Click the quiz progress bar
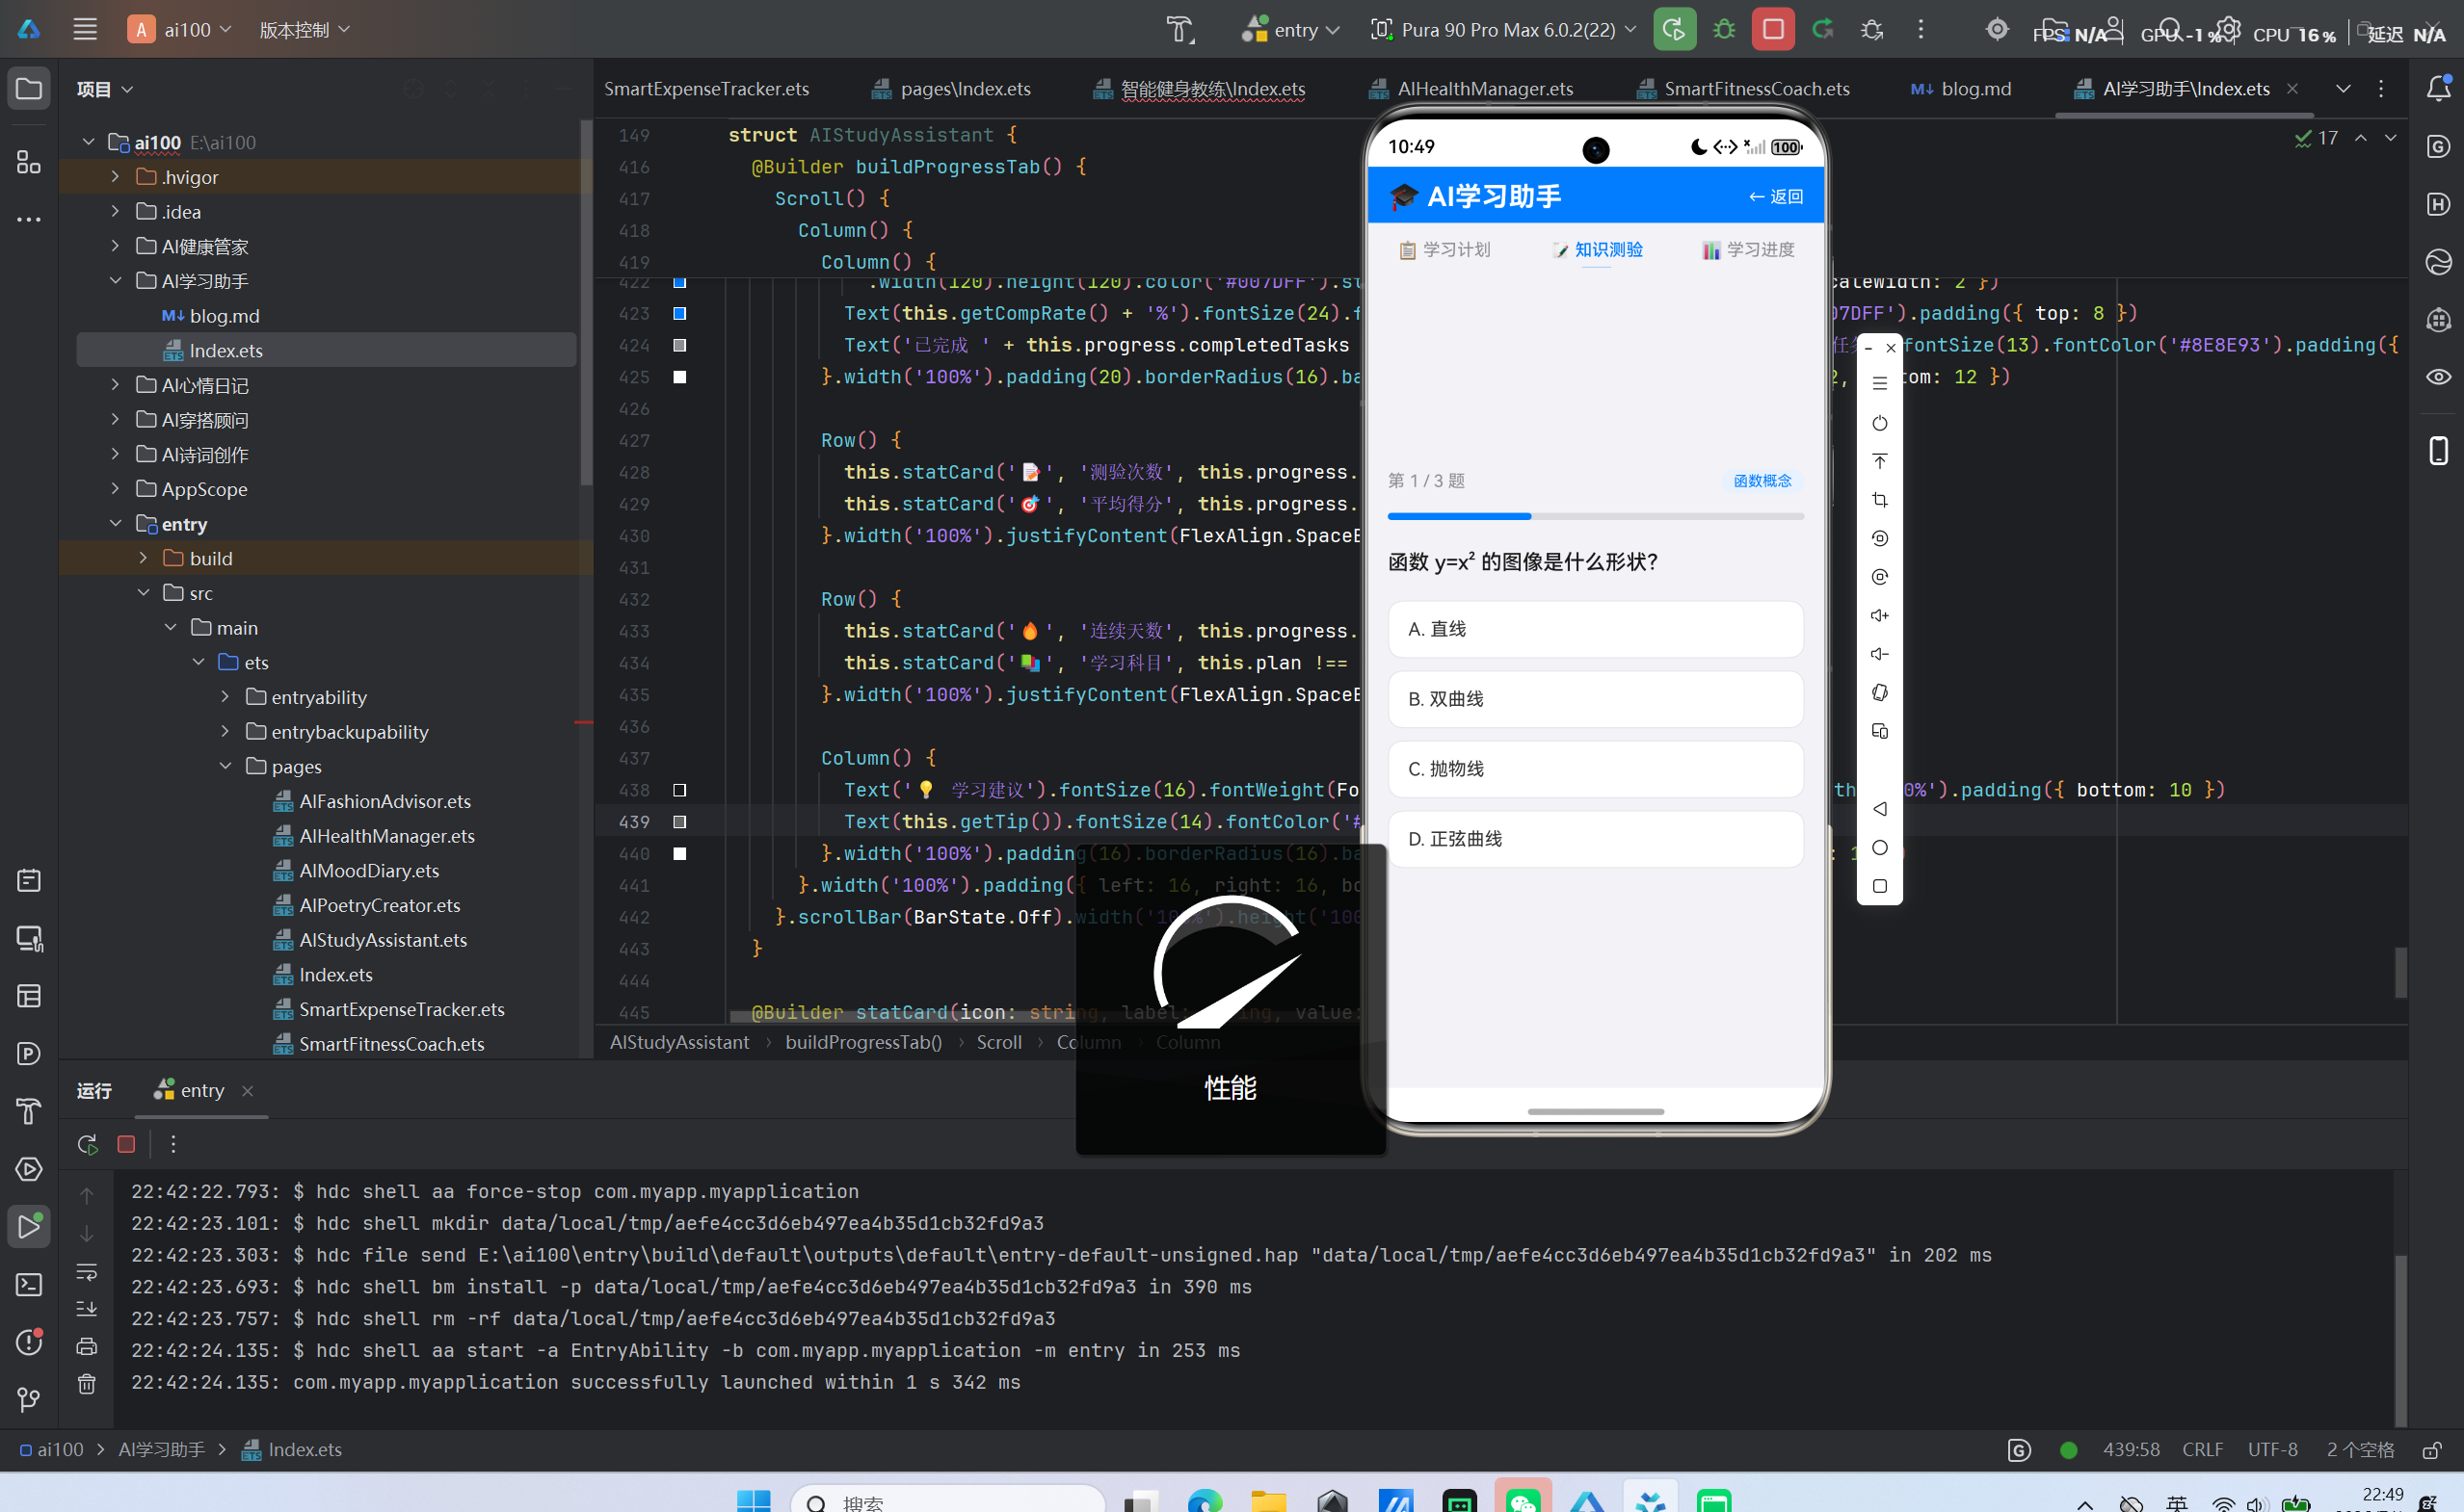Image resolution: width=2464 pixels, height=1512 pixels. pos(1596,517)
